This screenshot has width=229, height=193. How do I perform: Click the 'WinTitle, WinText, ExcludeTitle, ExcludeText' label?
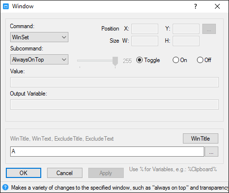click(x=62, y=139)
